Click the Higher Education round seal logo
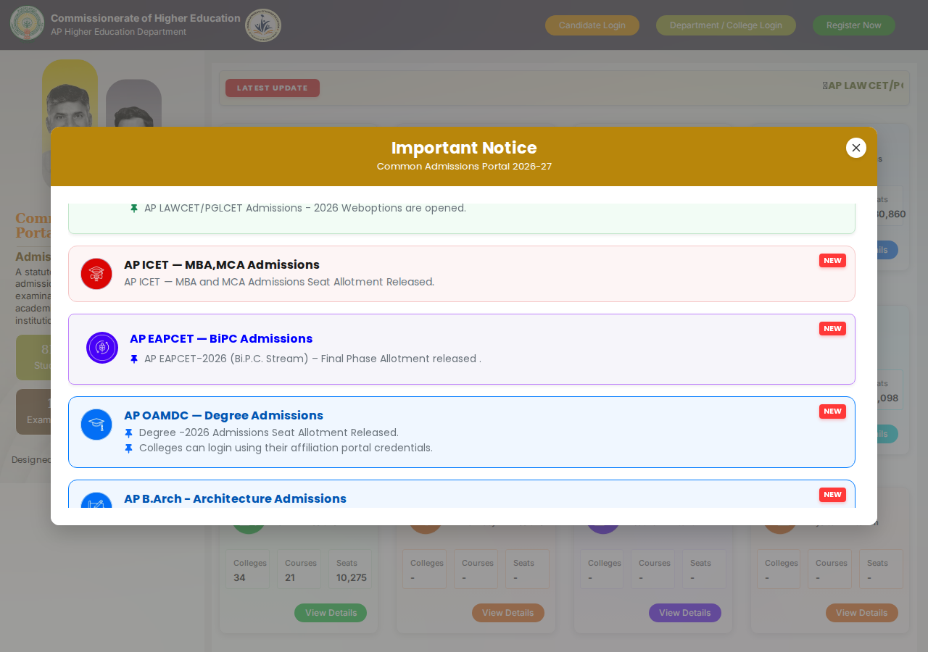The height and width of the screenshot is (652, 928). pos(263,25)
